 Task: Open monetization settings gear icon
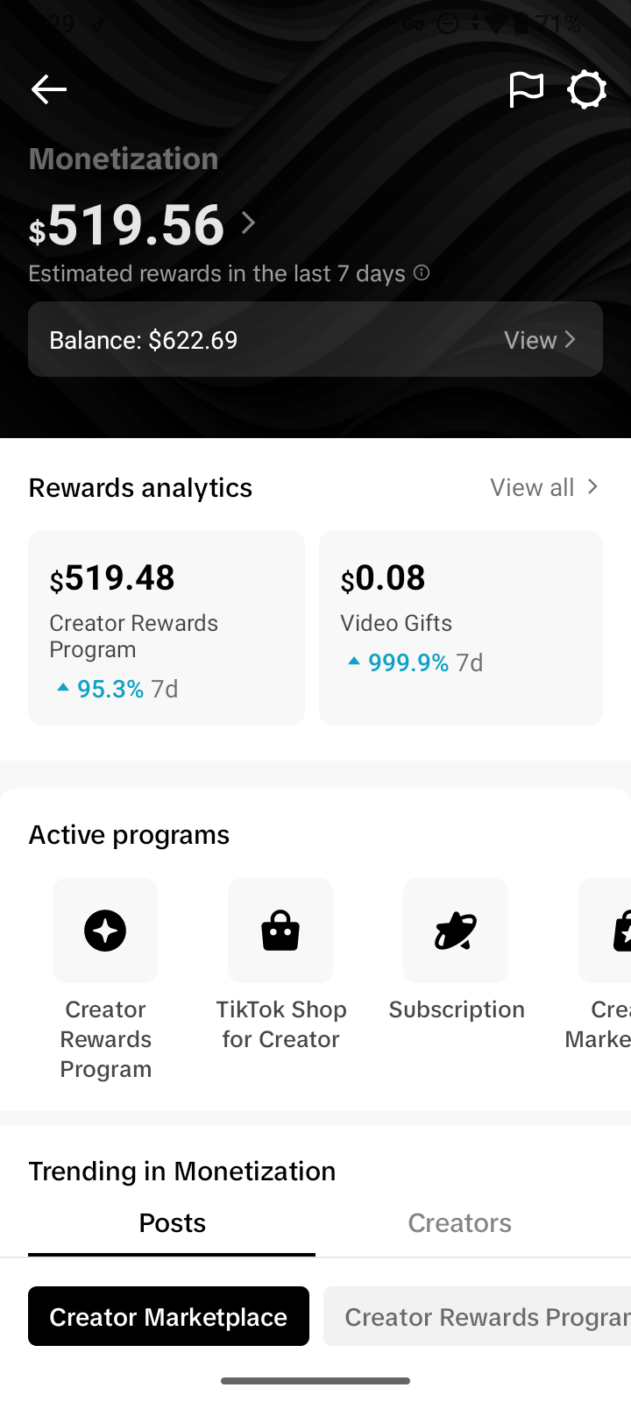coord(586,89)
